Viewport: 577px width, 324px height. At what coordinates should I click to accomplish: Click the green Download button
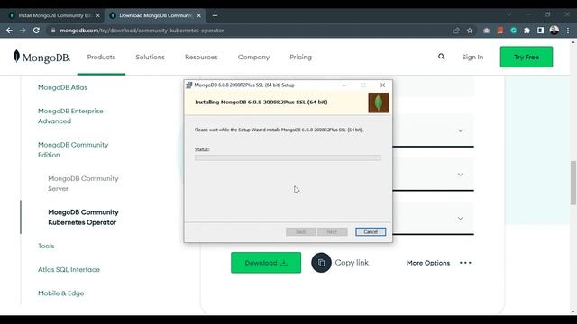(x=266, y=263)
